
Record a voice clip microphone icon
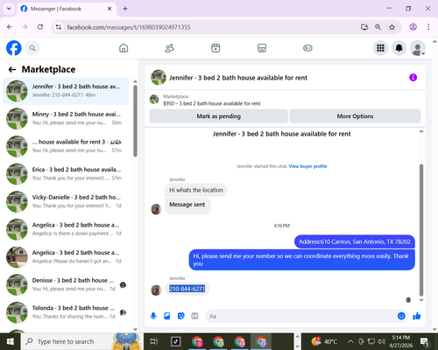coord(153,316)
